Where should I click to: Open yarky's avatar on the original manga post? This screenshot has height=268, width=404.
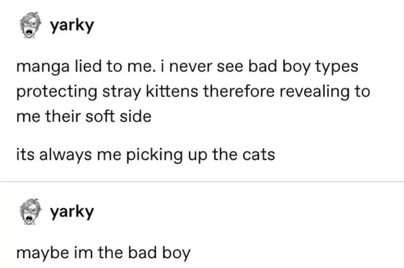[31, 26]
